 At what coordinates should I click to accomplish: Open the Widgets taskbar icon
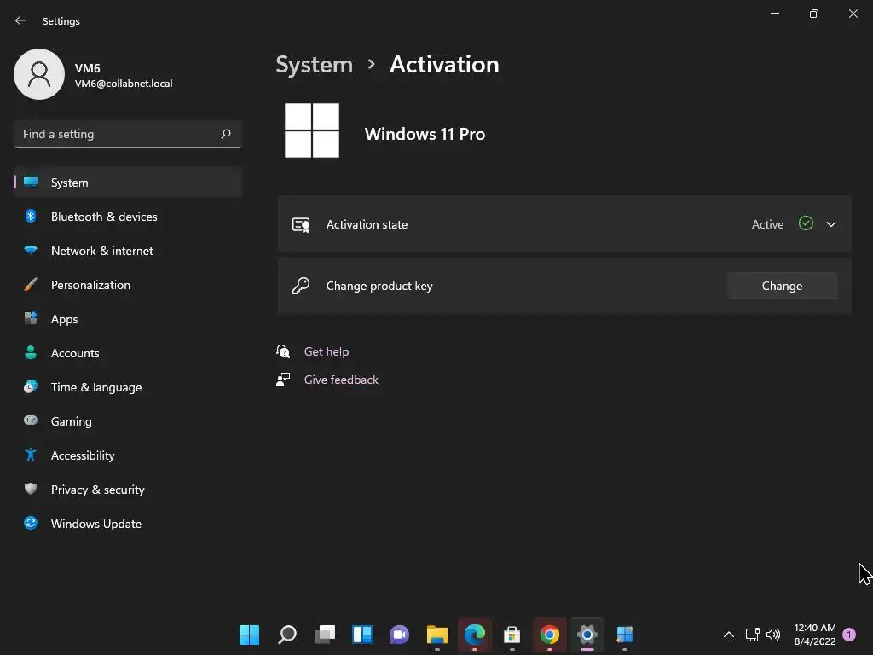361,635
